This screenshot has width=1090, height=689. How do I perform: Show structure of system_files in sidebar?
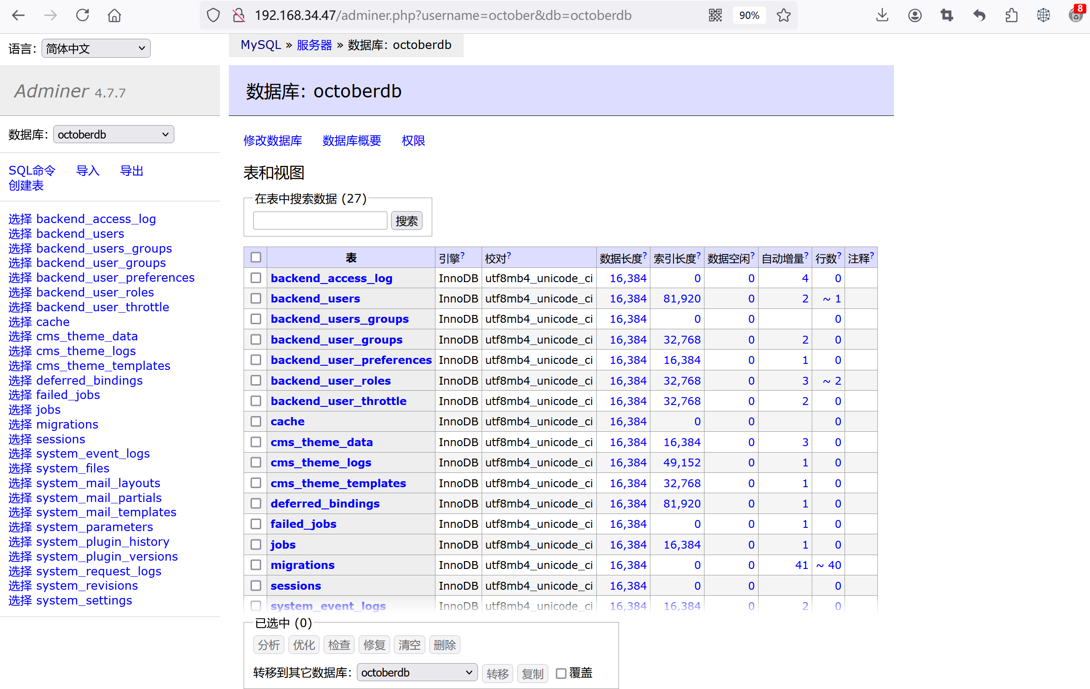73,468
